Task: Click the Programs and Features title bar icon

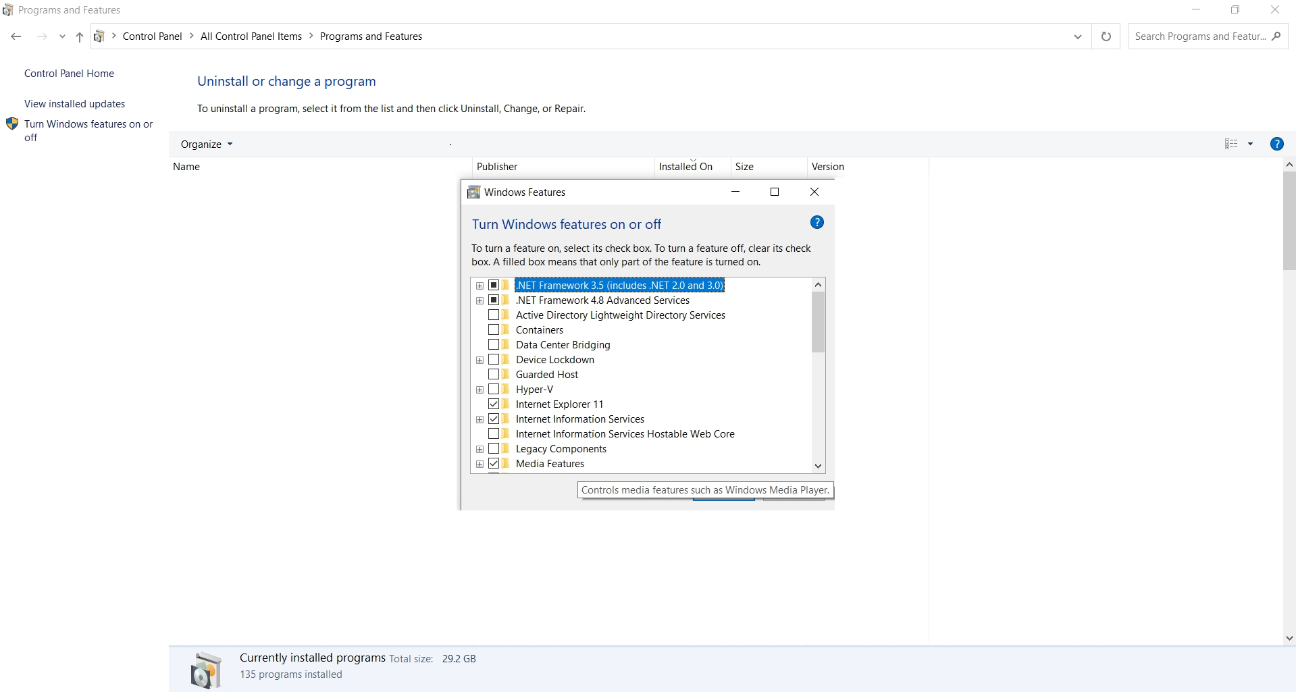Action: coord(7,10)
